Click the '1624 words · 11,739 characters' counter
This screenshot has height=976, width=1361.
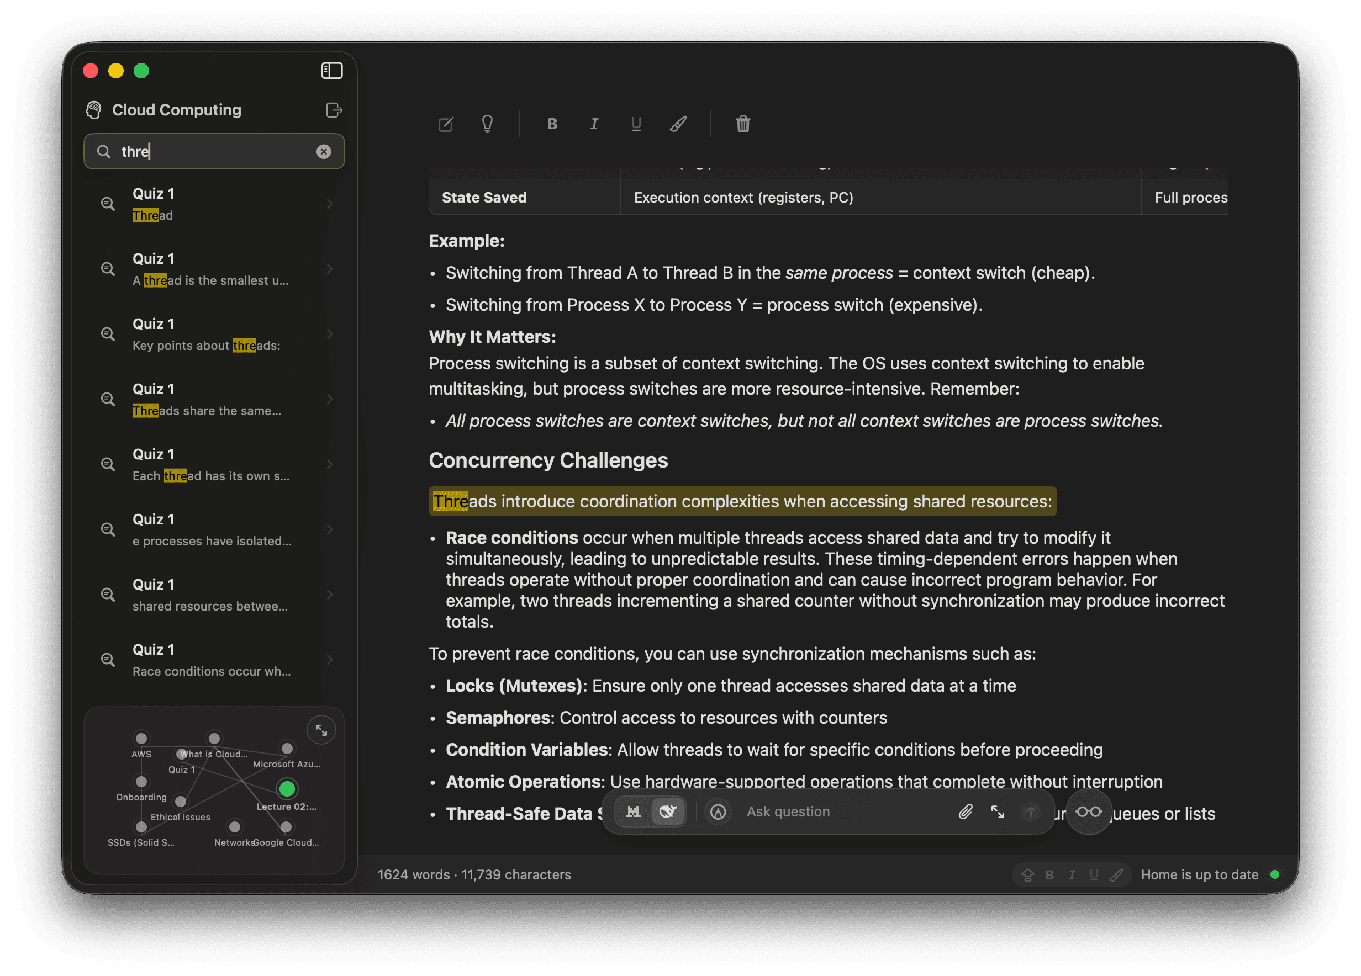pyautogui.click(x=474, y=874)
